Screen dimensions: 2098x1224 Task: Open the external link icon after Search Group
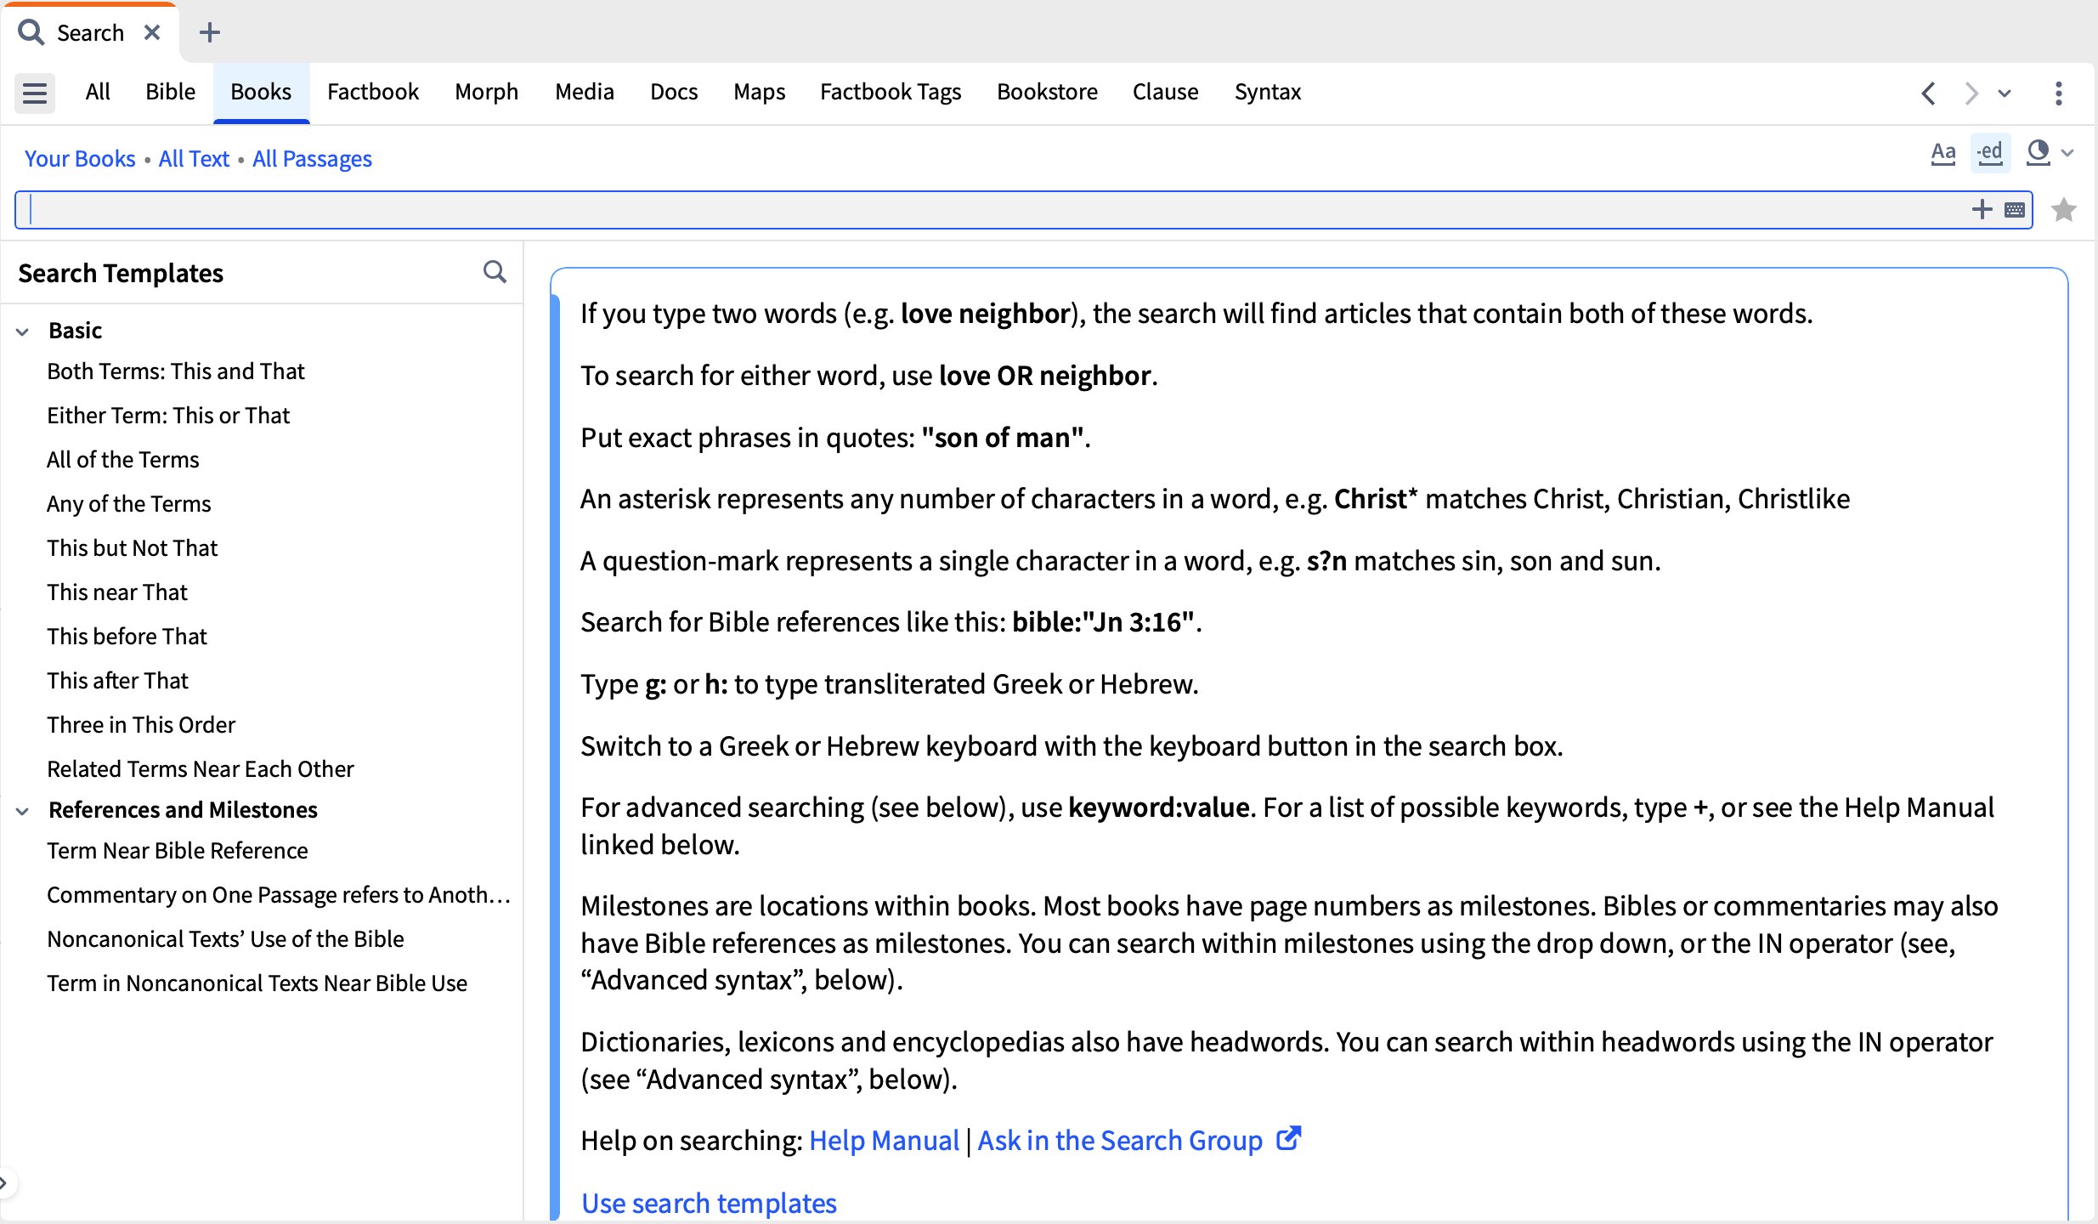click(x=1289, y=1138)
